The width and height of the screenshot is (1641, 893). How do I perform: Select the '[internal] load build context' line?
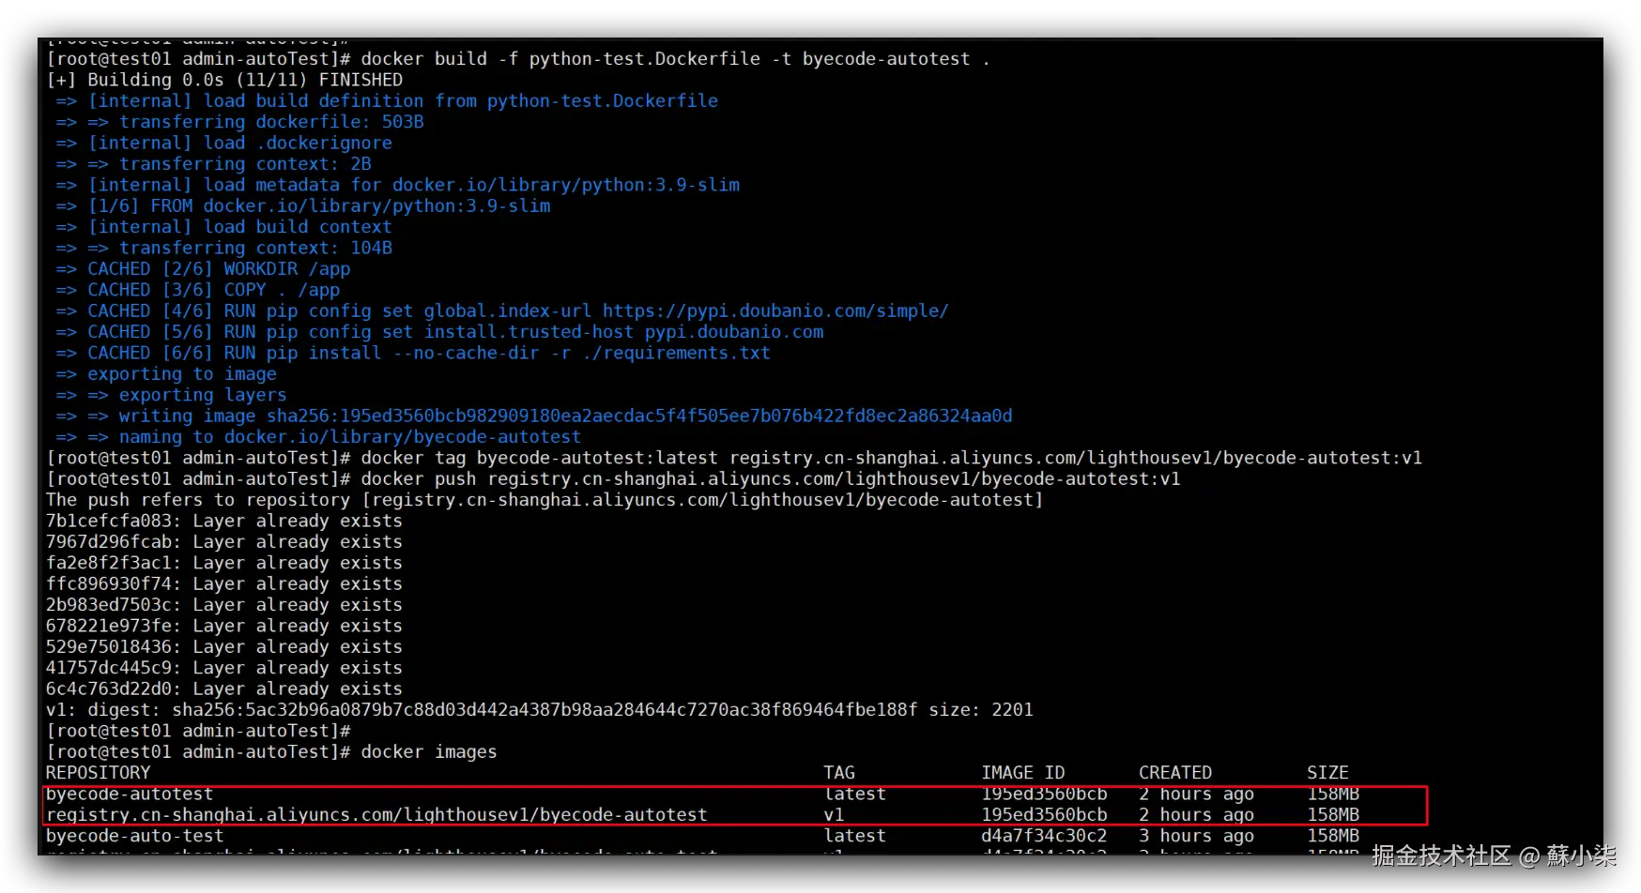coord(223,227)
